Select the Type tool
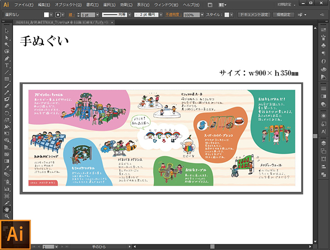 [7, 65]
